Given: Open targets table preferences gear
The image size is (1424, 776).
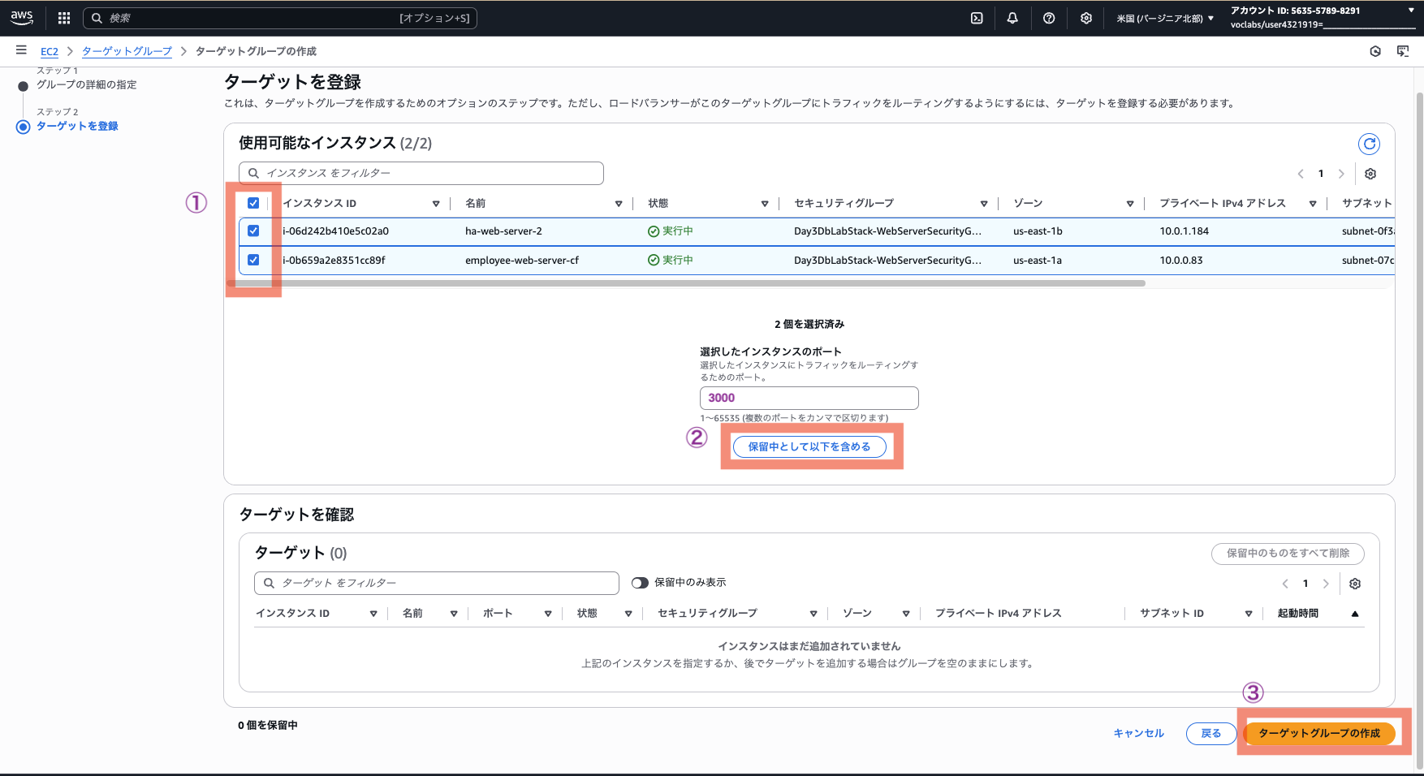Looking at the screenshot, I should [x=1355, y=584].
